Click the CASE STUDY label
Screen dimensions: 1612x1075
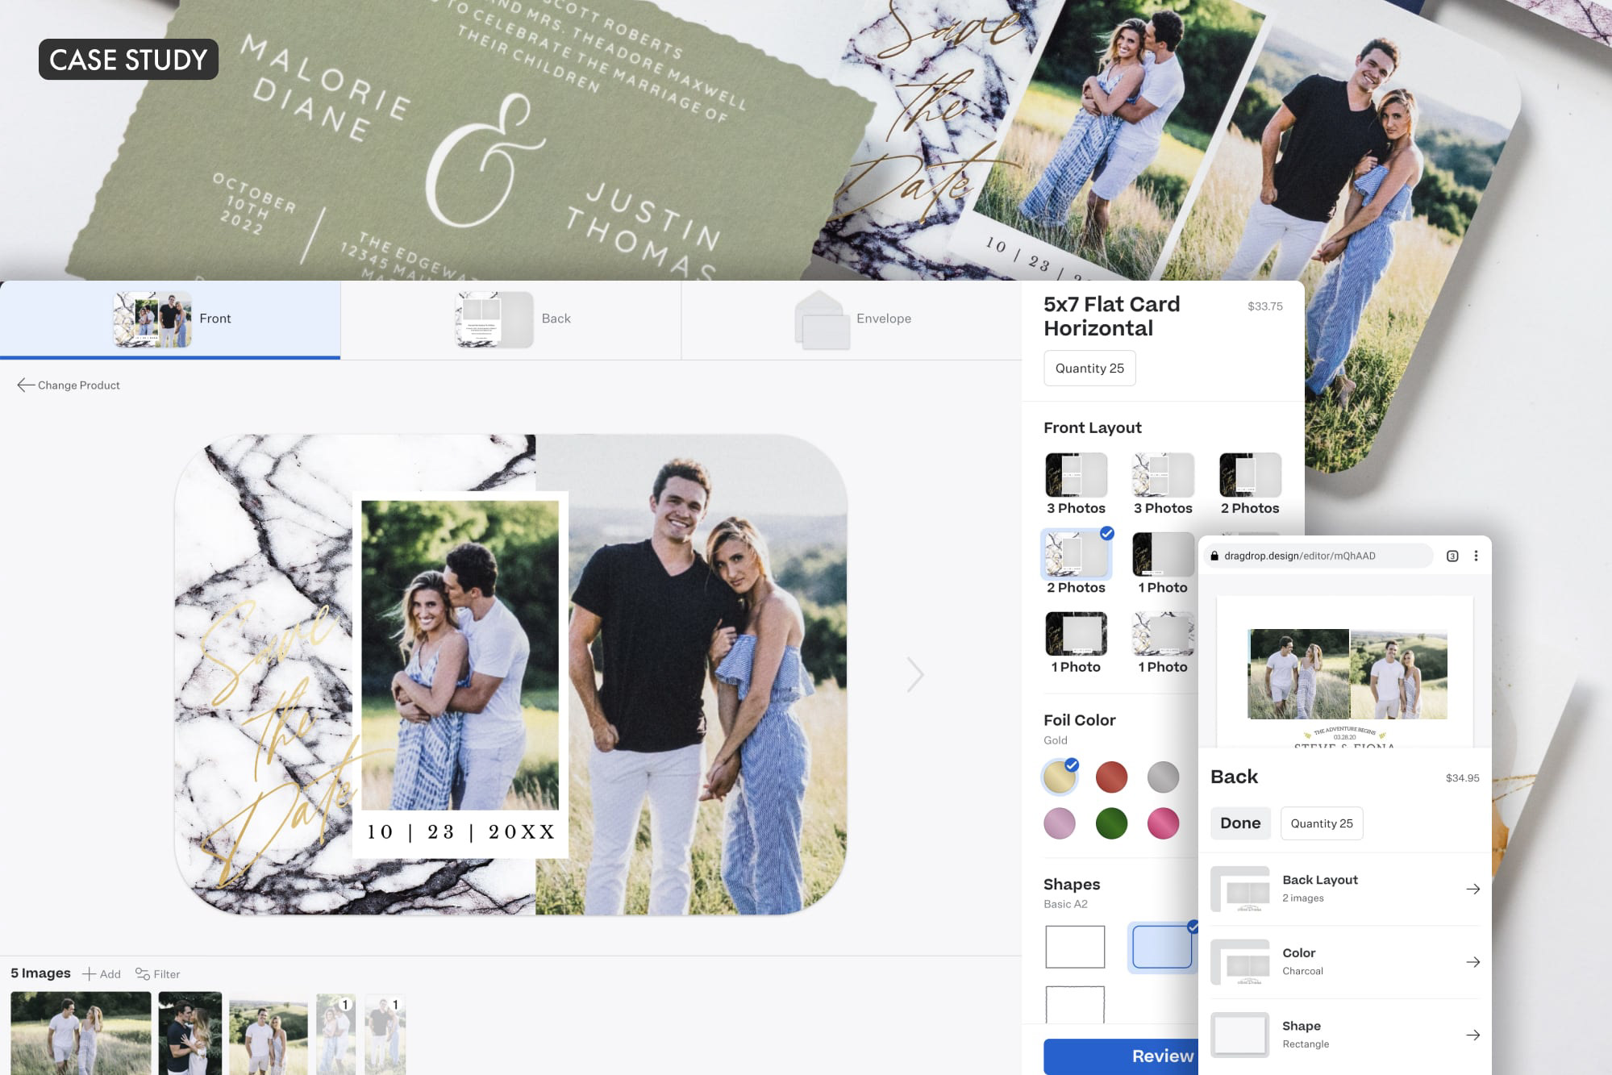[x=128, y=60]
